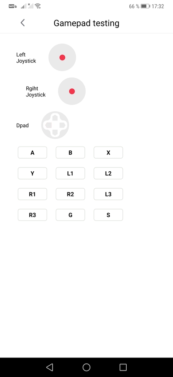Click the Dpad left arrow
The image size is (173, 377).
[x=48, y=125]
